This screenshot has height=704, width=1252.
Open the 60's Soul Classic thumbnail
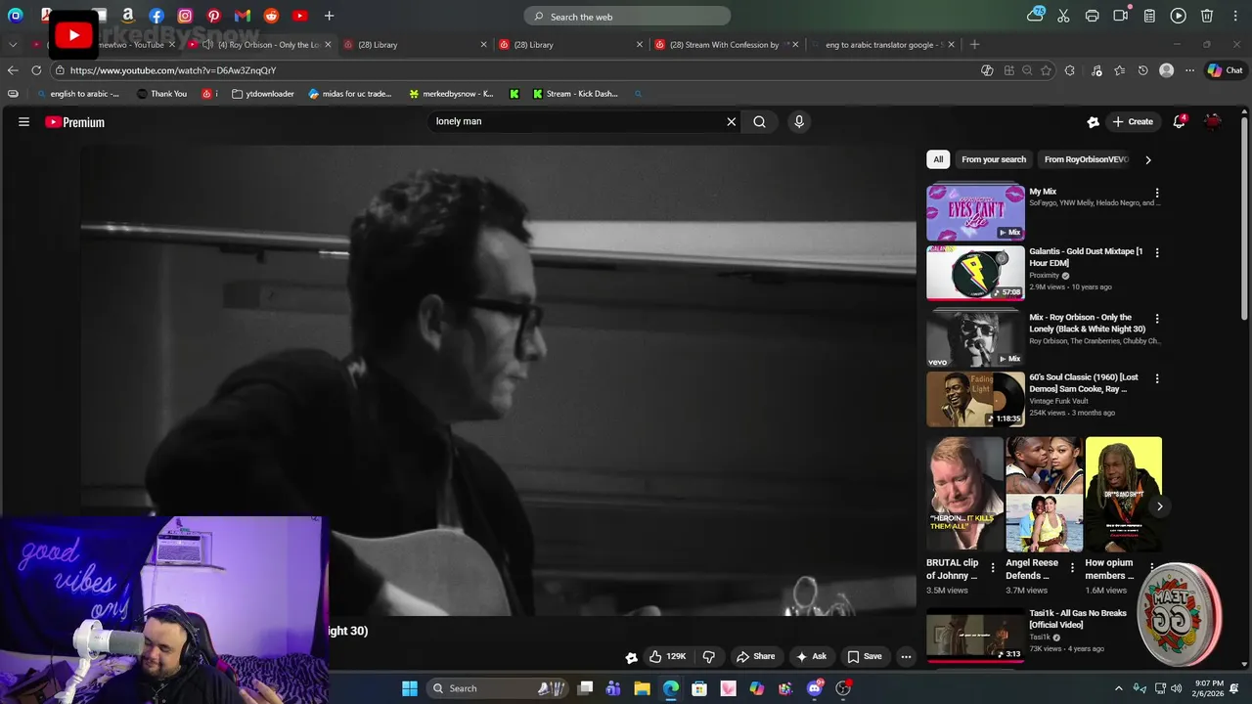(975, 399)
